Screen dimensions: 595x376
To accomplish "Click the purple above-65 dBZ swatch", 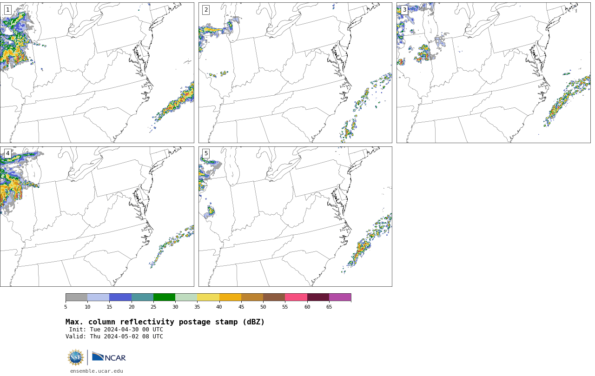I will pos(340,297).
